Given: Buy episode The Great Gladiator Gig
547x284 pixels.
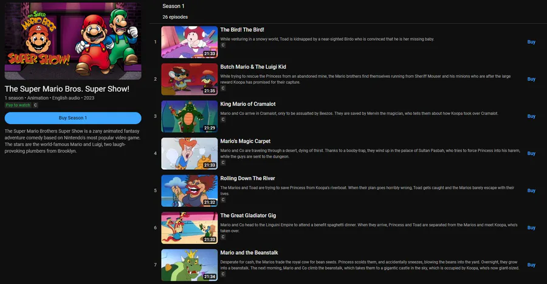Looking at the screenshot, I should pyautogui.click(x=531, y=228).
